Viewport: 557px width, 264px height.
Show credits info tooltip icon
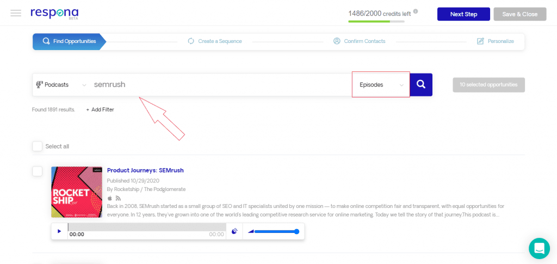click(416, 11)
